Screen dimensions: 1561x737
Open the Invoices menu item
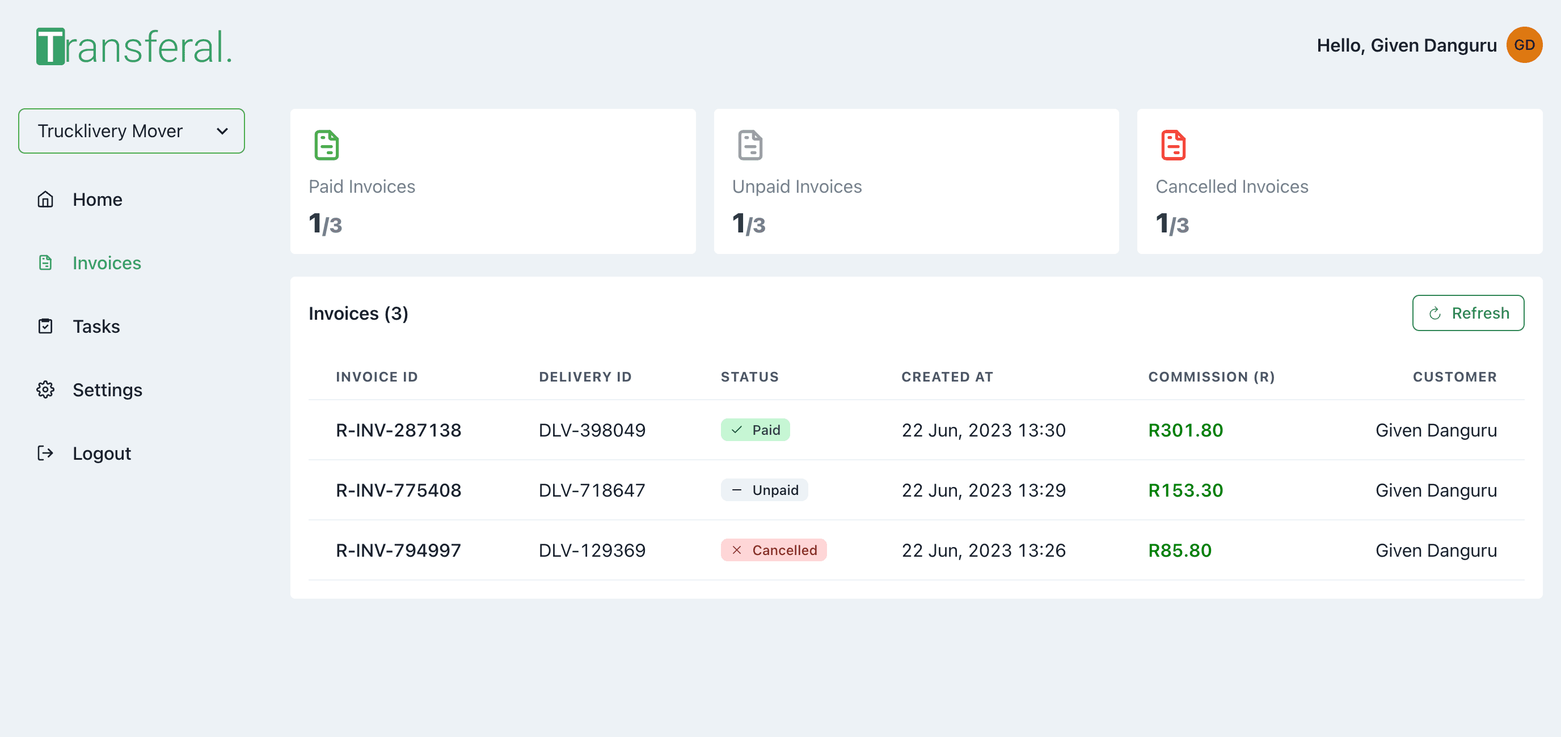tap(107, 263)
